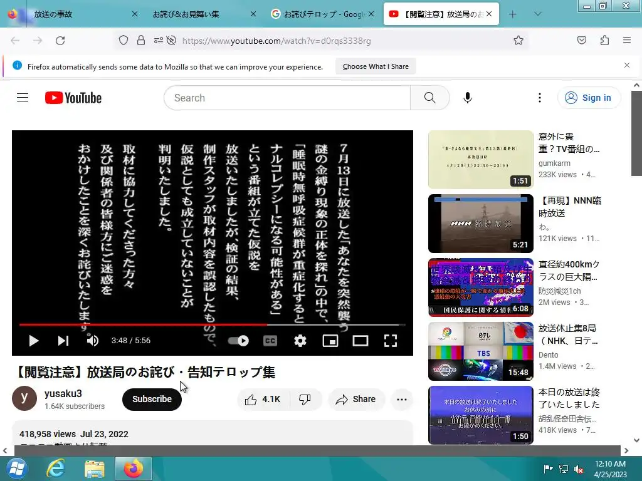Go to YouTube home via logo

tap(73, 98)
